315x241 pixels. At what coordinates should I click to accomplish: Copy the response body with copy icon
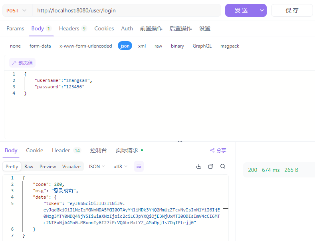pos(211,167)
